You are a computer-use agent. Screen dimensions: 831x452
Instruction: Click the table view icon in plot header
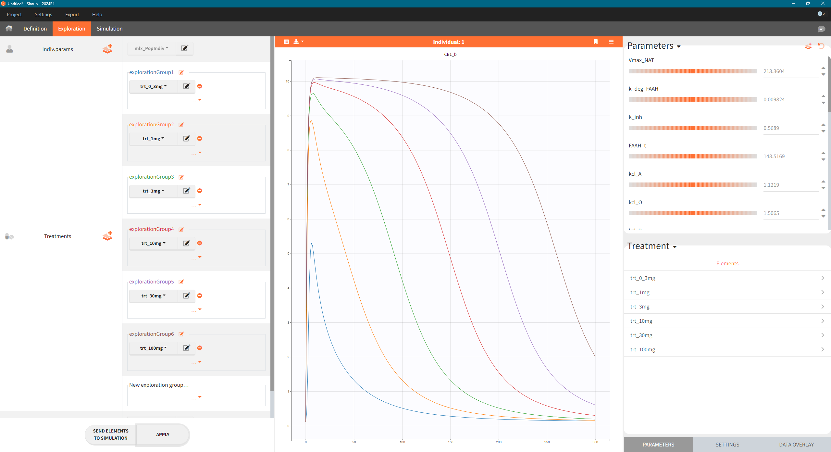click(x=286, y=42)
